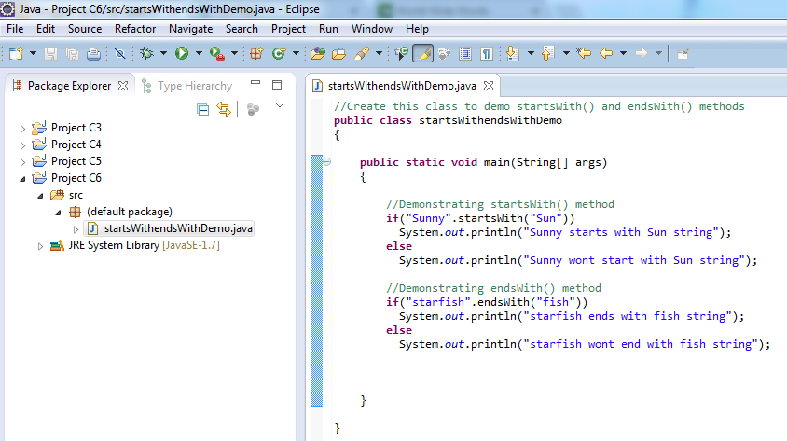Image resolution: width=787 pixels, height=441 pixels.
Task: Toggle Word Wrap icon in toolbar
Action: pyautogui.click(x=444, y=53)
